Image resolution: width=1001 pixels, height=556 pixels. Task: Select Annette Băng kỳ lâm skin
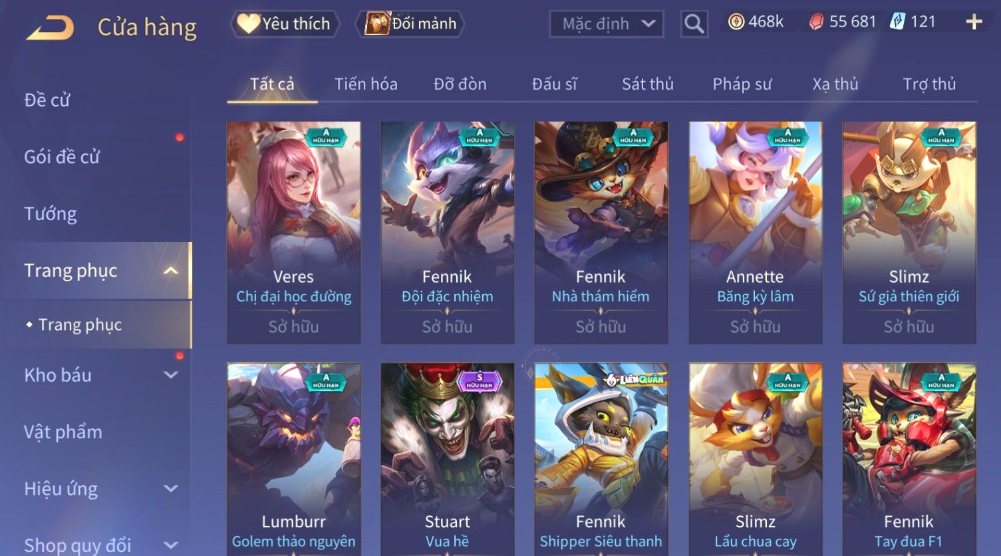coord(756,233)
